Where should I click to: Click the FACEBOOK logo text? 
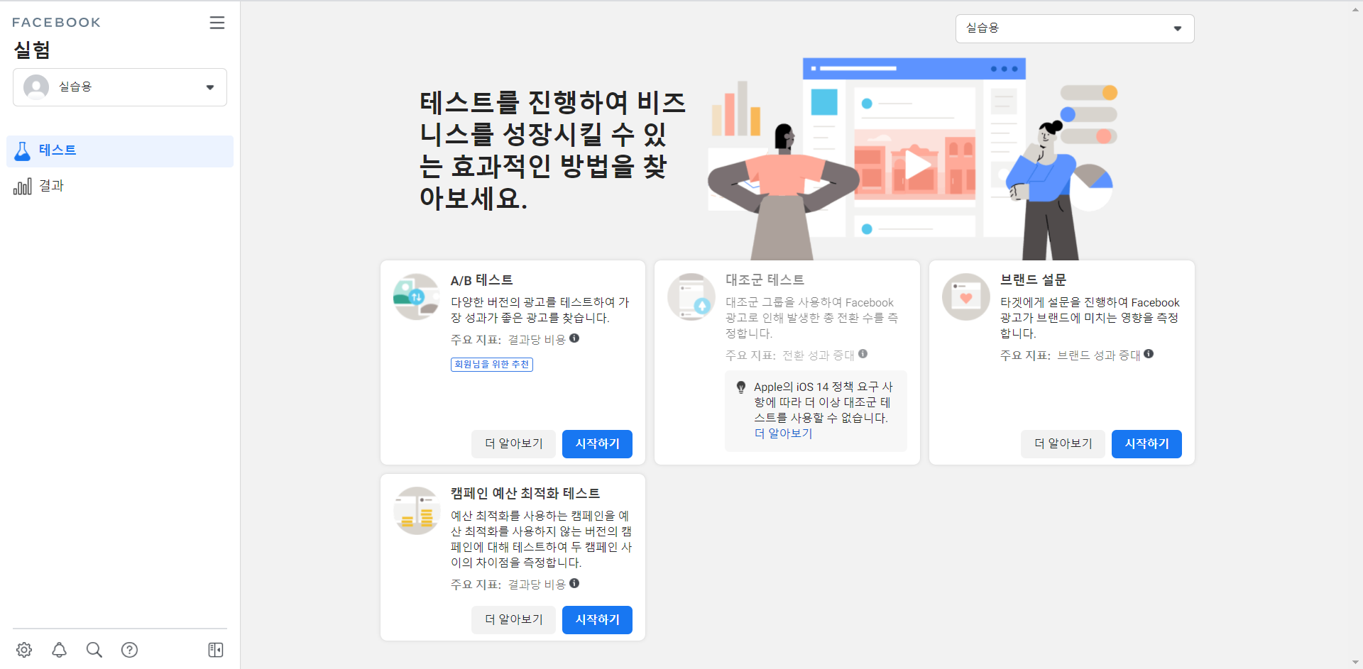(57, 23)
